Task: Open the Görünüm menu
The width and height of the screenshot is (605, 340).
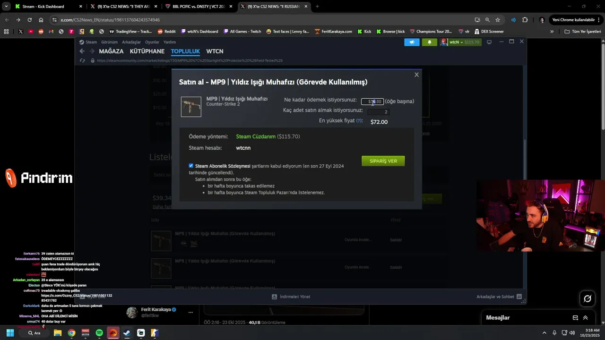Action: coord(109,42)
